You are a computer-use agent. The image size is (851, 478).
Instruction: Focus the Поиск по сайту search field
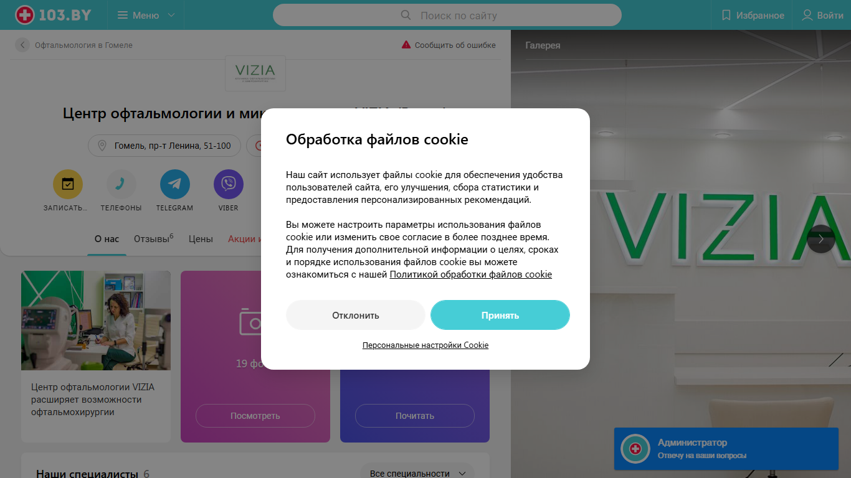tap(447, 15)
